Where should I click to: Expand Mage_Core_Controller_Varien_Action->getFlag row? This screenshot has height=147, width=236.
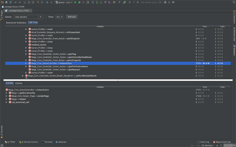[x=26, y=54]
